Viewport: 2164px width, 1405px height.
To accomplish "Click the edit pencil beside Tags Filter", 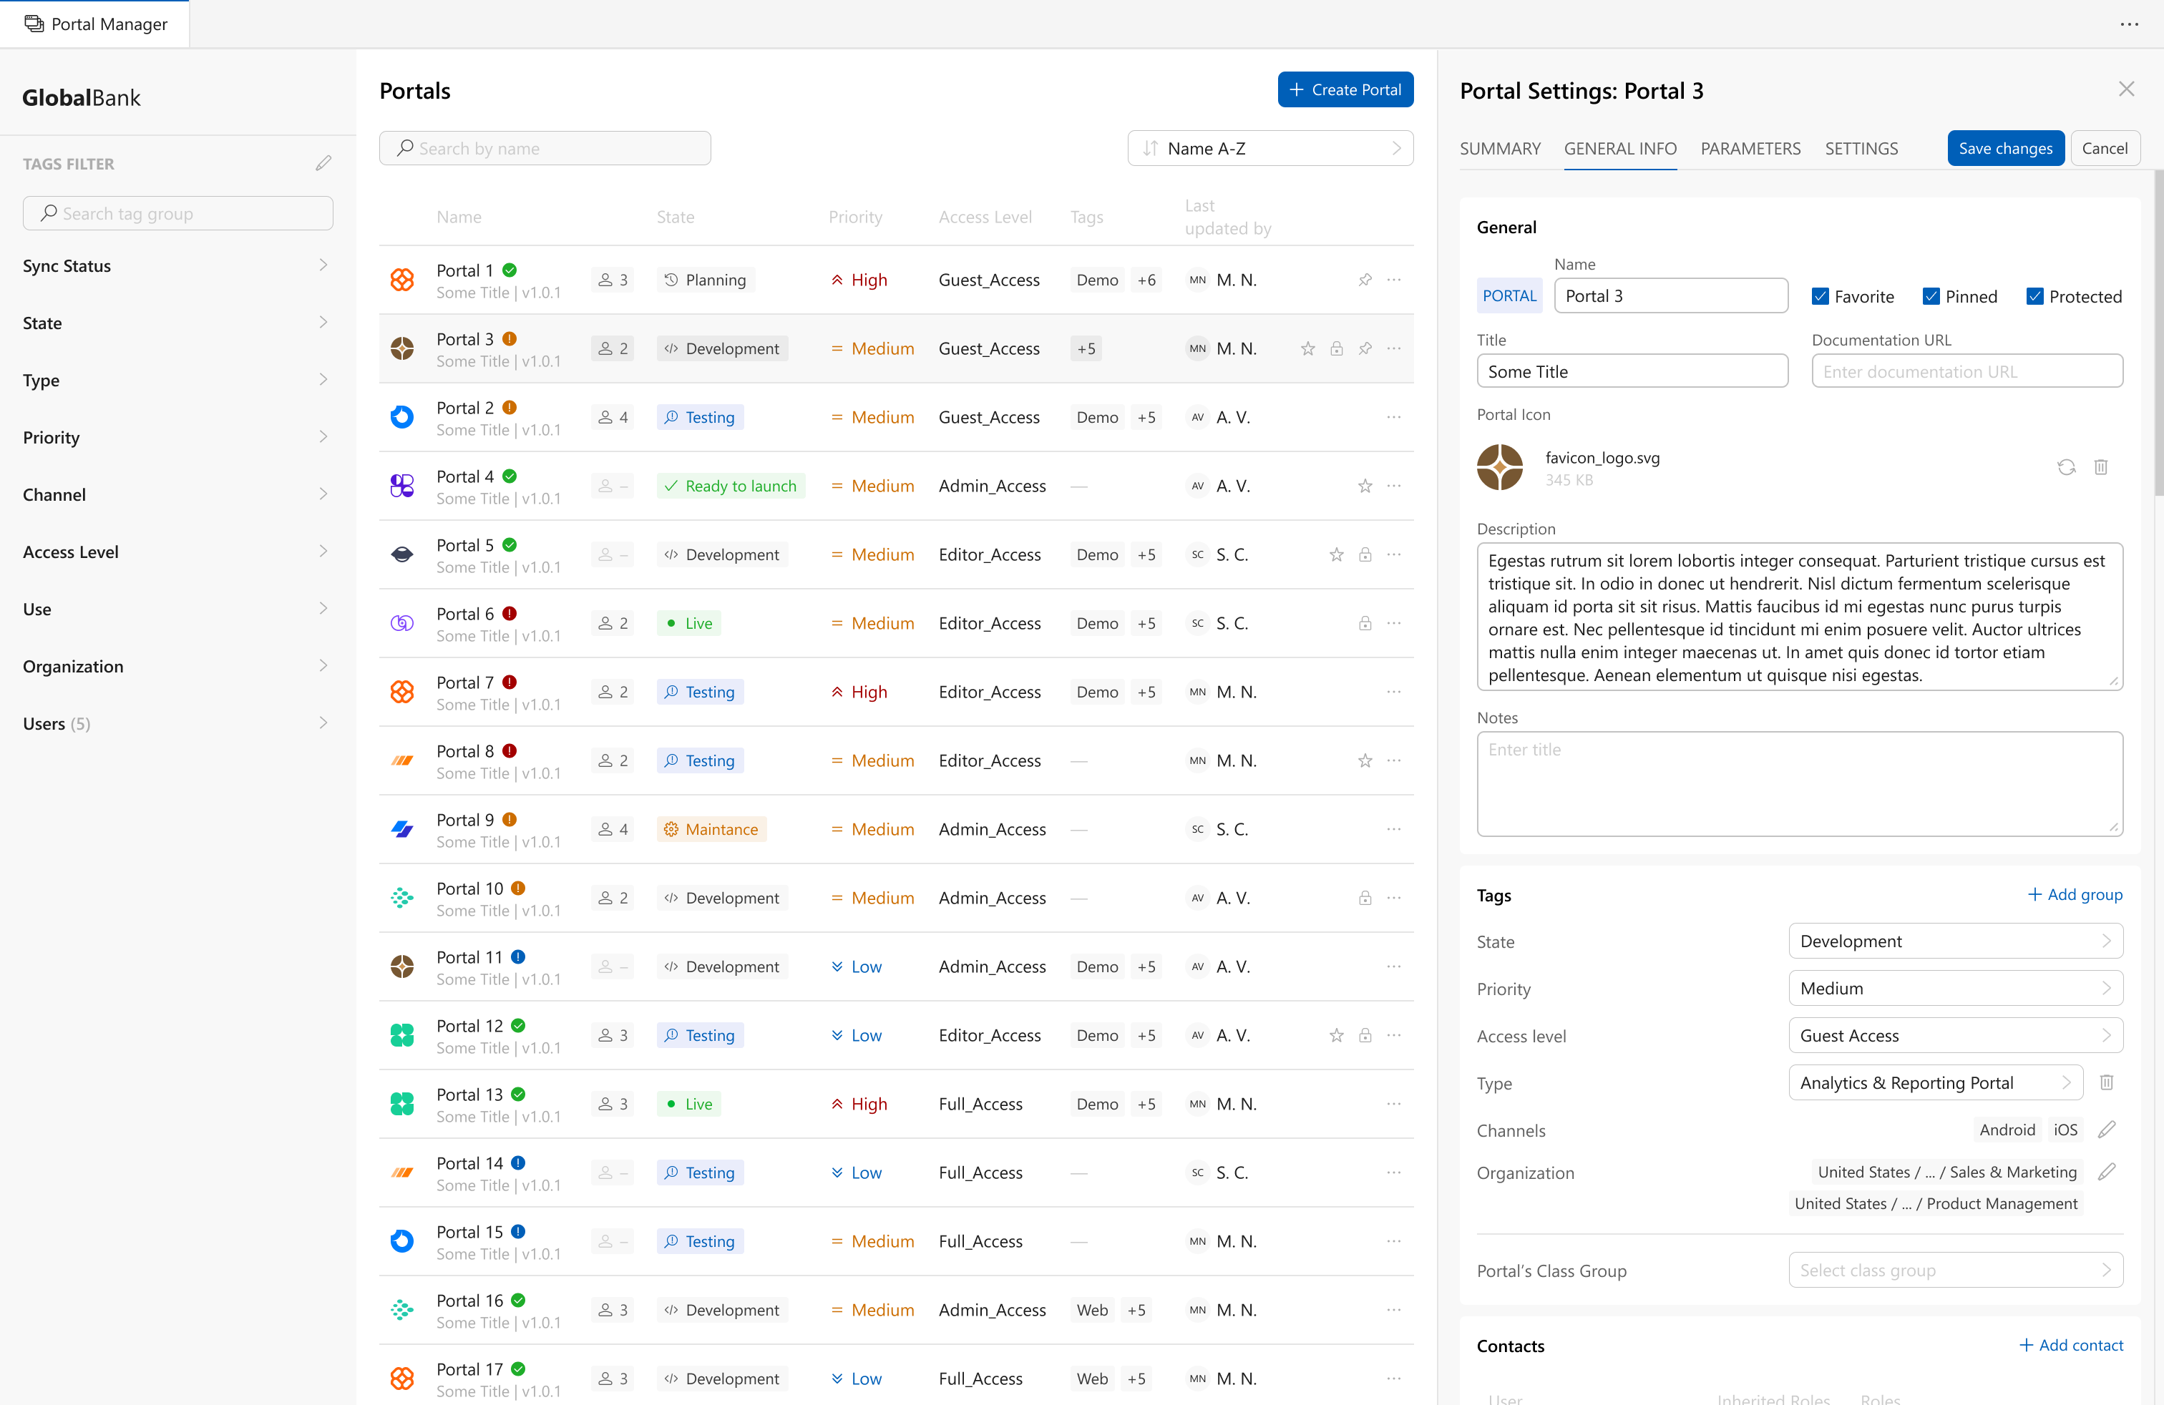I will click(x=323, y=164).
